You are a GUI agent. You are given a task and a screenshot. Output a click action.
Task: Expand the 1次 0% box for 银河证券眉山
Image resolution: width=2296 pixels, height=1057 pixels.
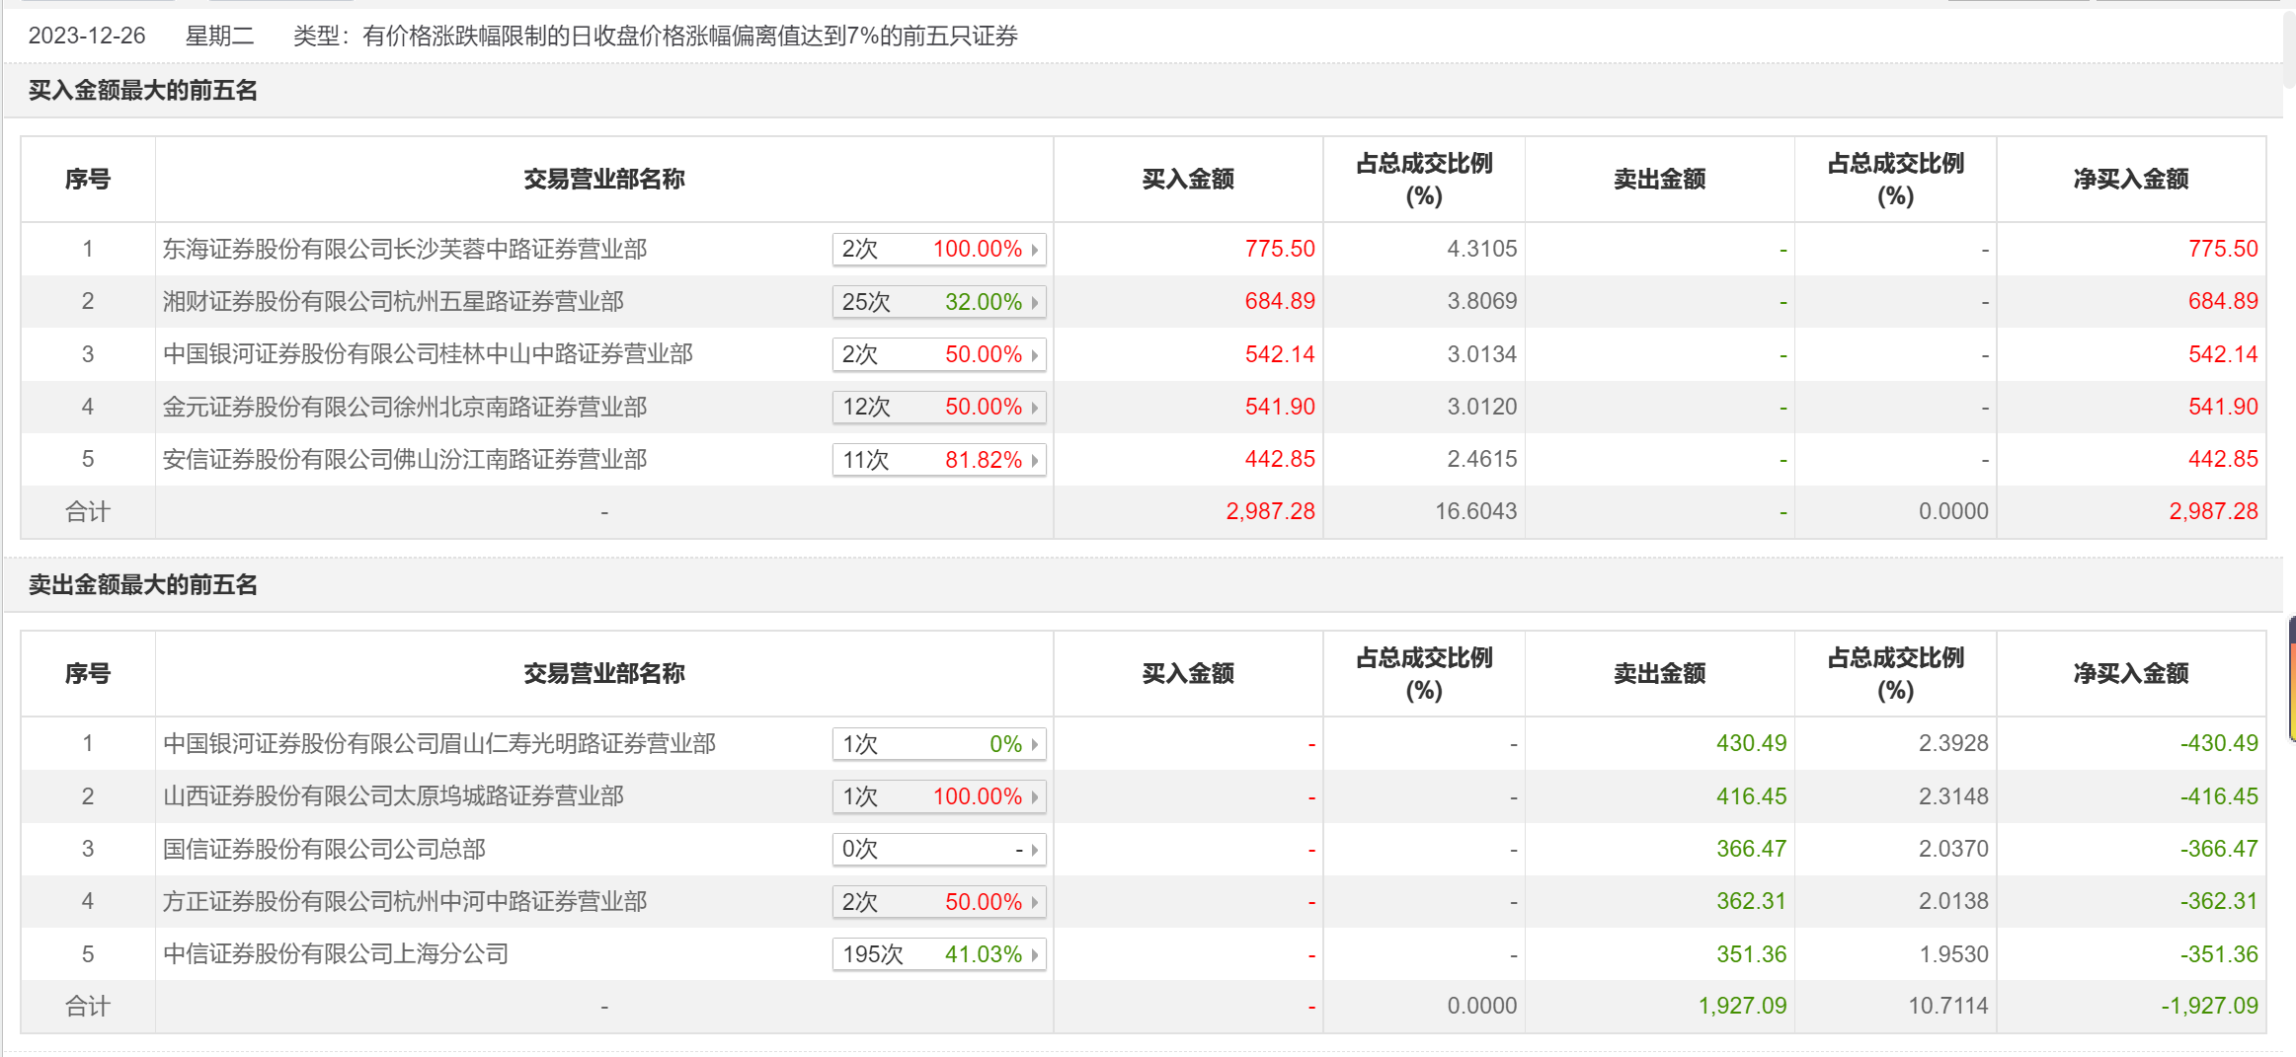[x=939, y=743]
